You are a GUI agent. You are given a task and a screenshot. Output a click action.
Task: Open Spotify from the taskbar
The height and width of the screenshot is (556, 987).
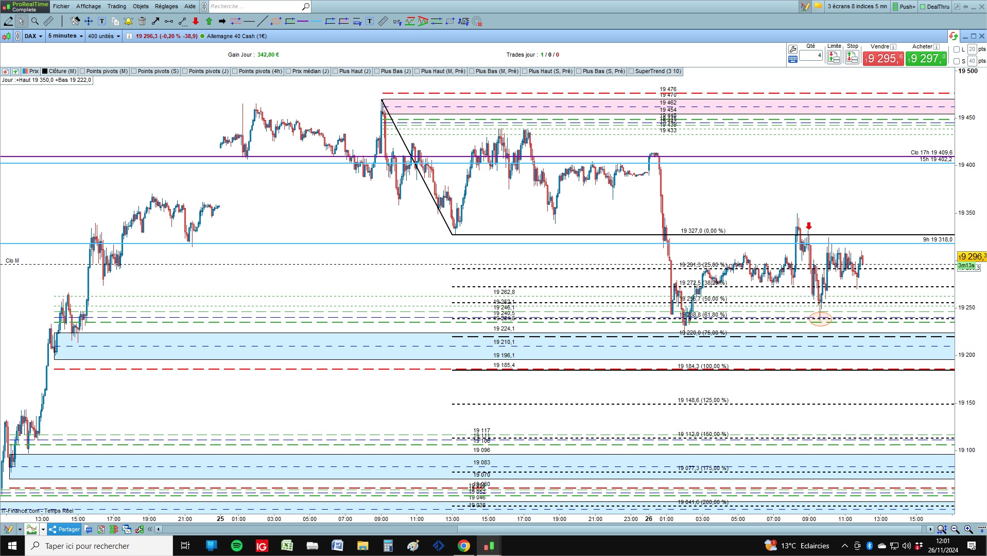click(x=237, y=546)
